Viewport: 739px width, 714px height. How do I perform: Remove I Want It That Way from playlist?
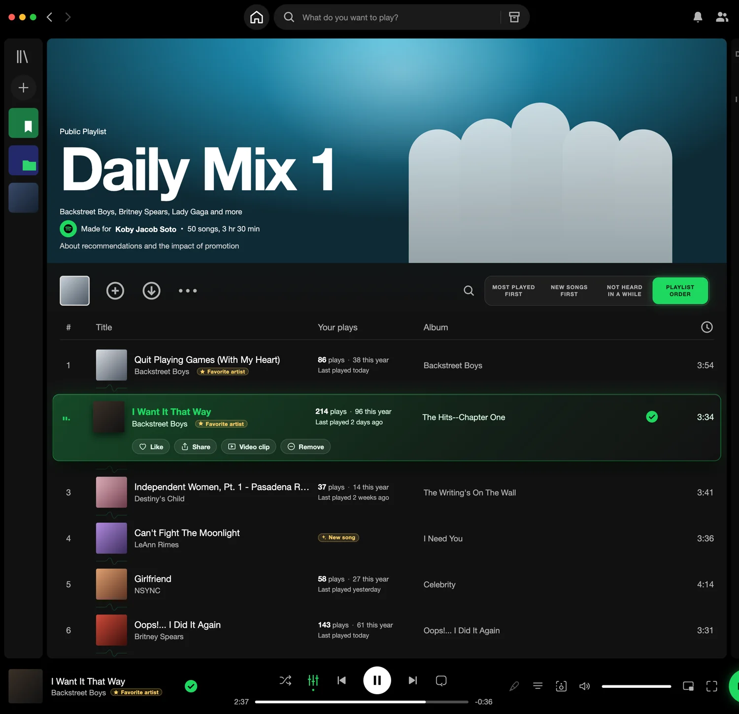click(x=305, y=447)
